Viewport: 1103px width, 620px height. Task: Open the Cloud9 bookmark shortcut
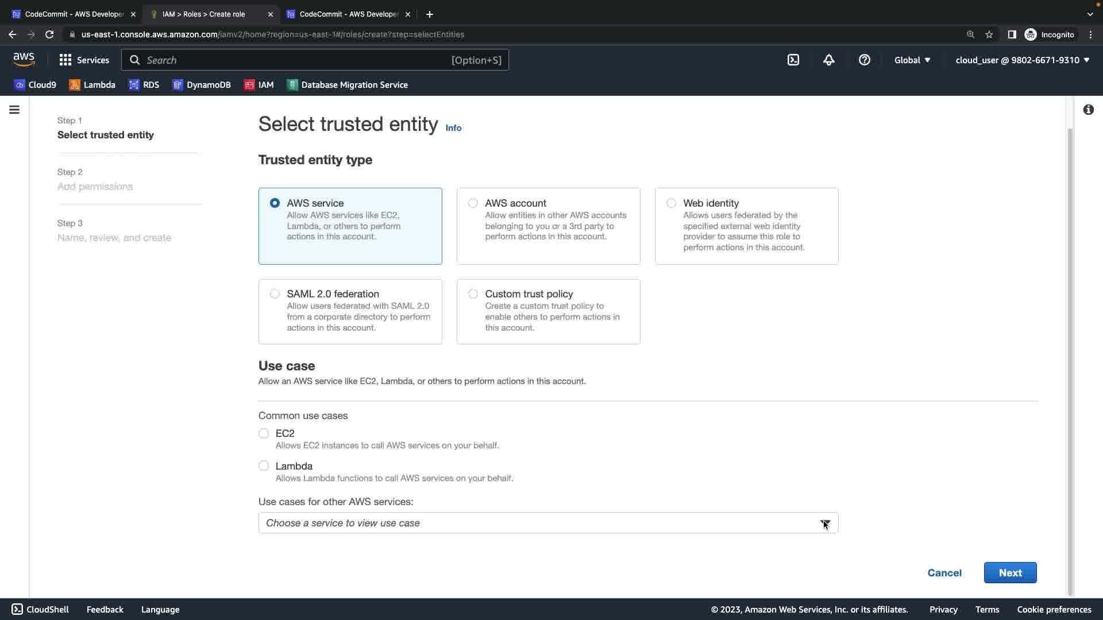click(36, 85)
